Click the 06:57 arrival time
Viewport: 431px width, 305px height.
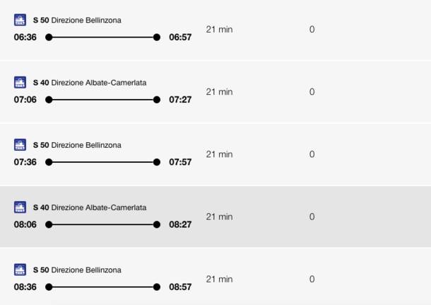[x=180, y=38]
